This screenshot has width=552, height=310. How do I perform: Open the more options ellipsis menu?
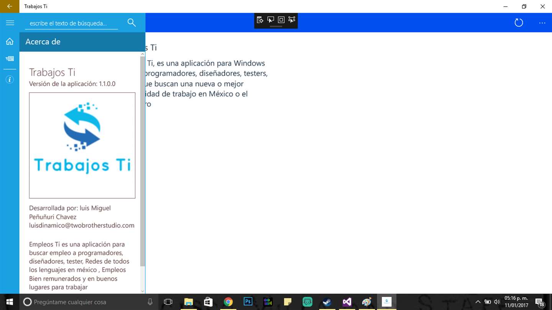(542, 23)
